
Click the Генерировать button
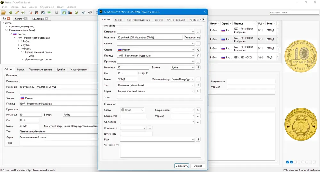click(192, 37)
